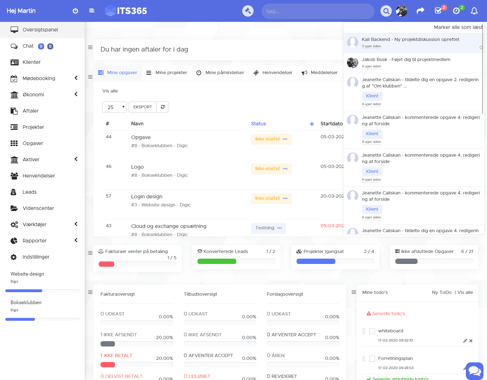Open the Projekter section
Image resolution: width=487 pixels, height=380 pixels.
click(34, 127)
